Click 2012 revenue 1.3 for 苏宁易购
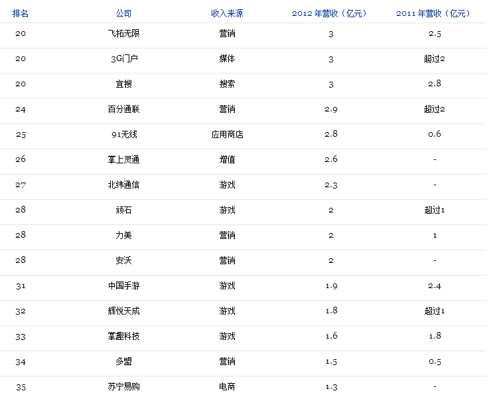Screen dimensions: 495x401 [331, 387]
